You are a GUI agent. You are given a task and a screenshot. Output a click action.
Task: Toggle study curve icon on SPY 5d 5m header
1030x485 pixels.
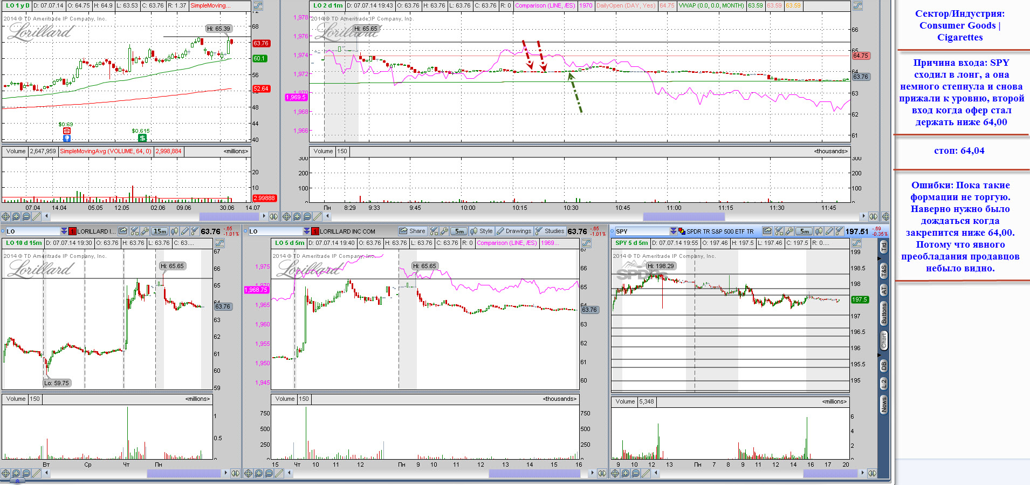point(856,243)
